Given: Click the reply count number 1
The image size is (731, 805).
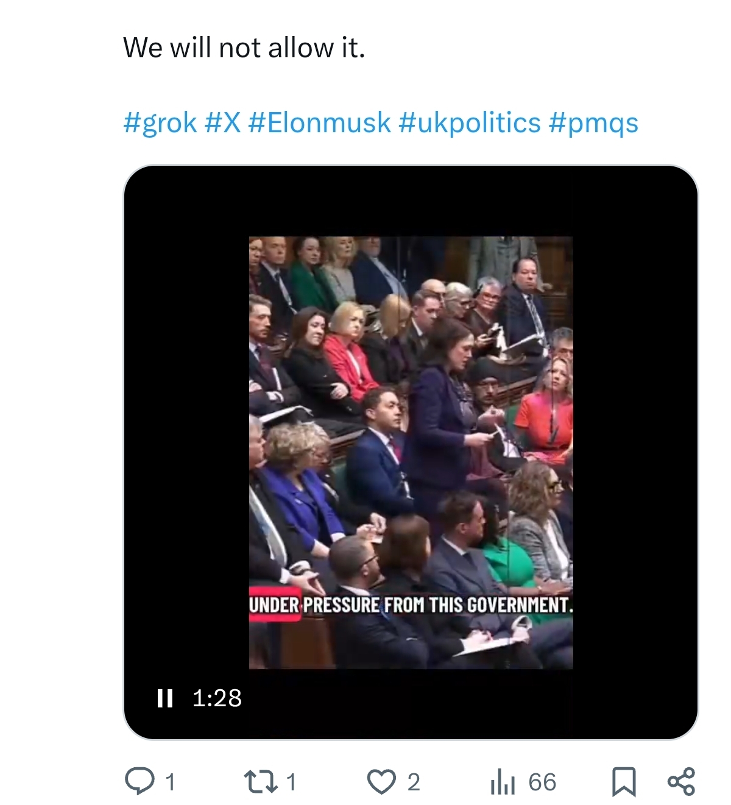Looking at the screenshot, I should [x=171, y=782].
